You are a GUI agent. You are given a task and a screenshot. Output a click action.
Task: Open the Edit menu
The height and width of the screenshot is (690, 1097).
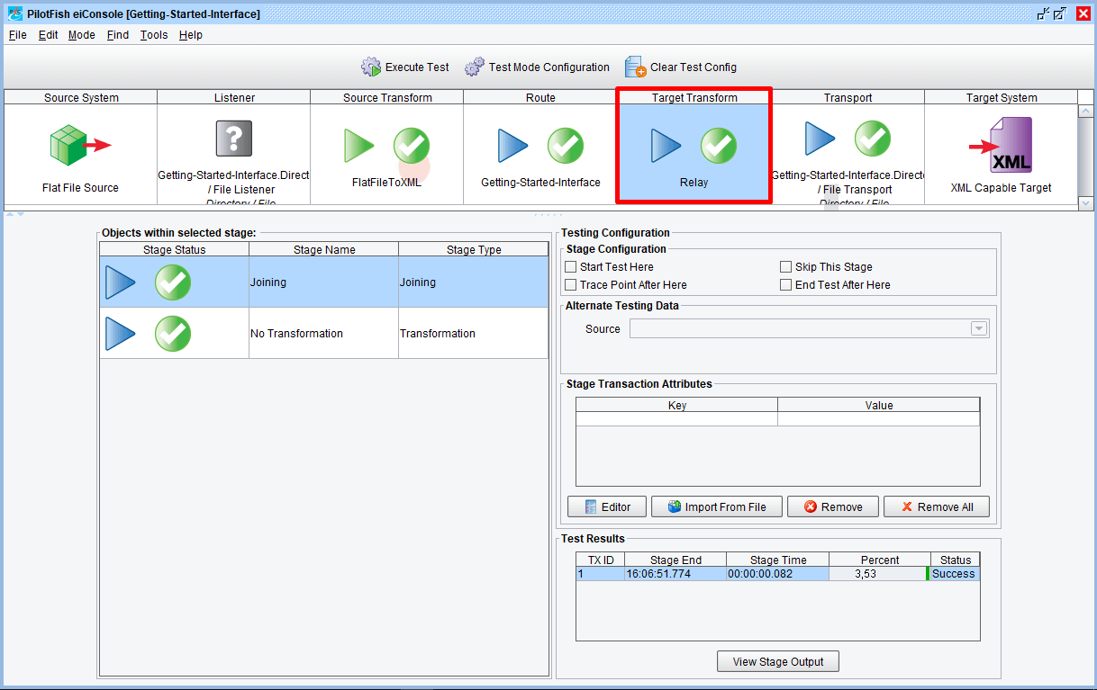point(49,35)
